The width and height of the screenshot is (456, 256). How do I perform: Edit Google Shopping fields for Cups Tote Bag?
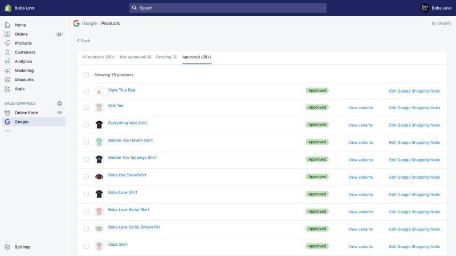pyautogui.click(x=414, y=91)
